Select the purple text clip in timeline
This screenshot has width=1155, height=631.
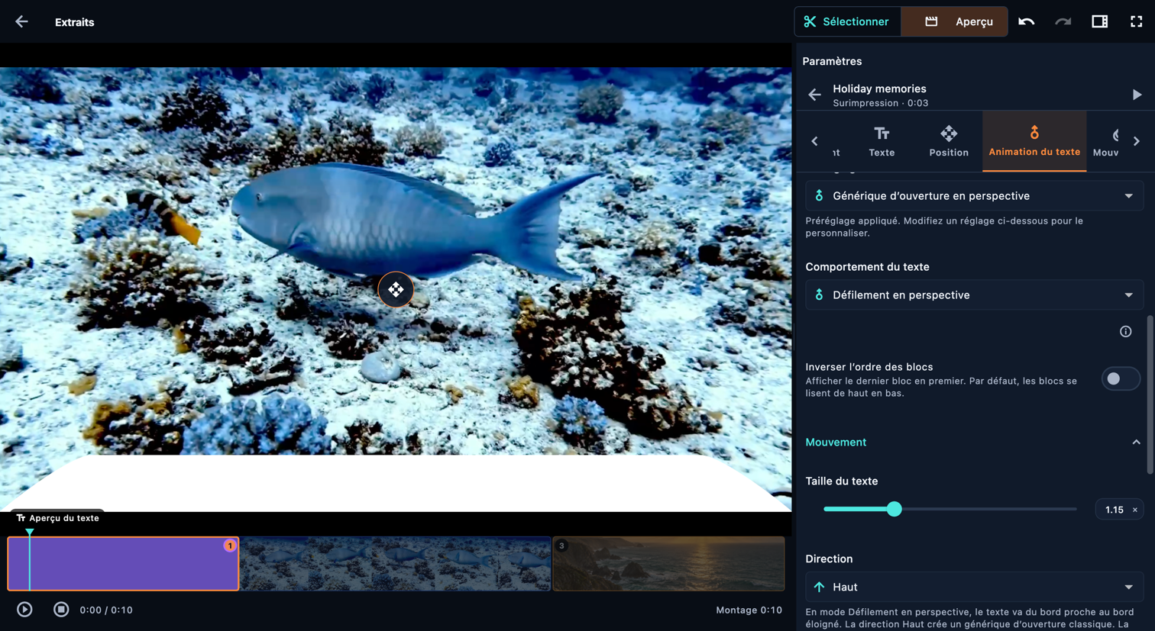tap(123, 564)
